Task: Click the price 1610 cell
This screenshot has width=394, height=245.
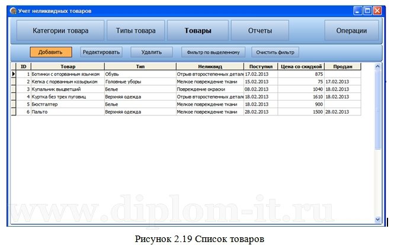Action: point(301,96)
